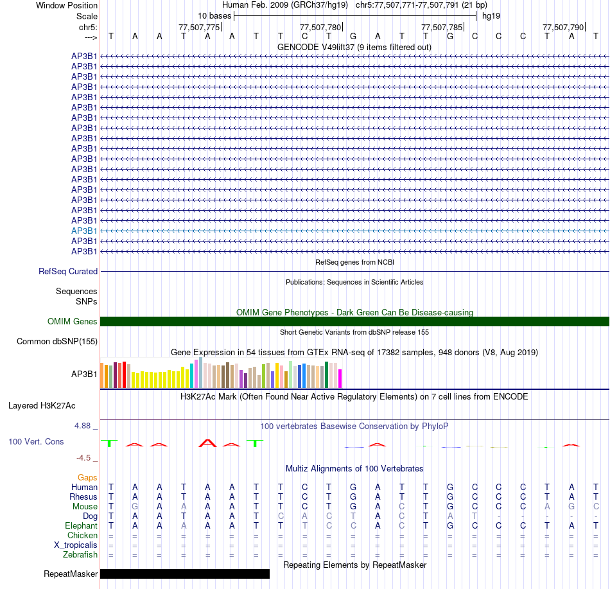Click the H3K27Ac Mark ENCODE track title
The image size is (610, 589).
click(x=354, y=396)
